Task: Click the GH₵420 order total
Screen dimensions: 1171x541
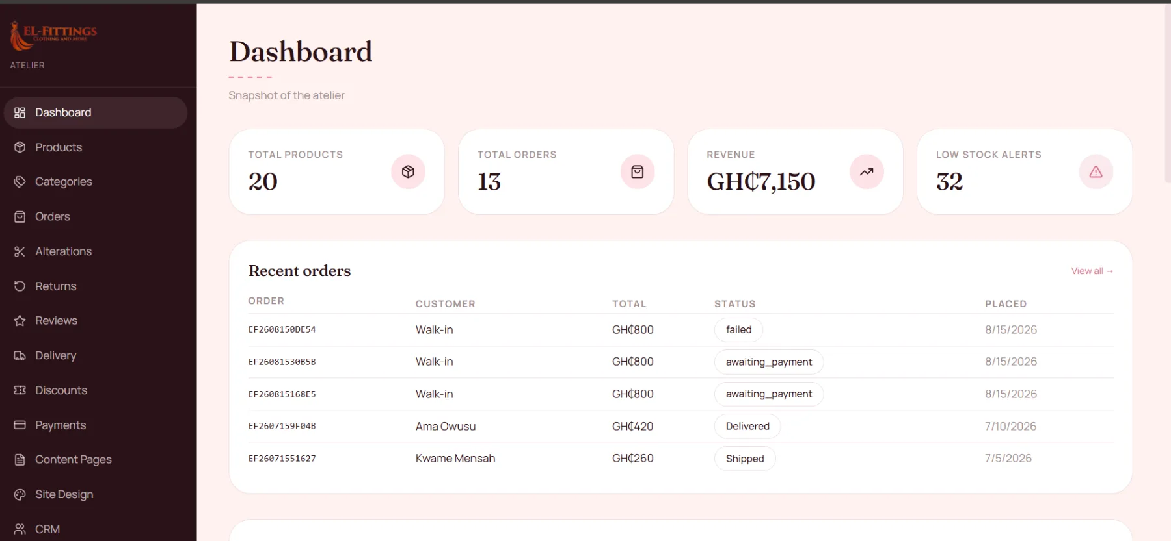Action: (632, 427)
